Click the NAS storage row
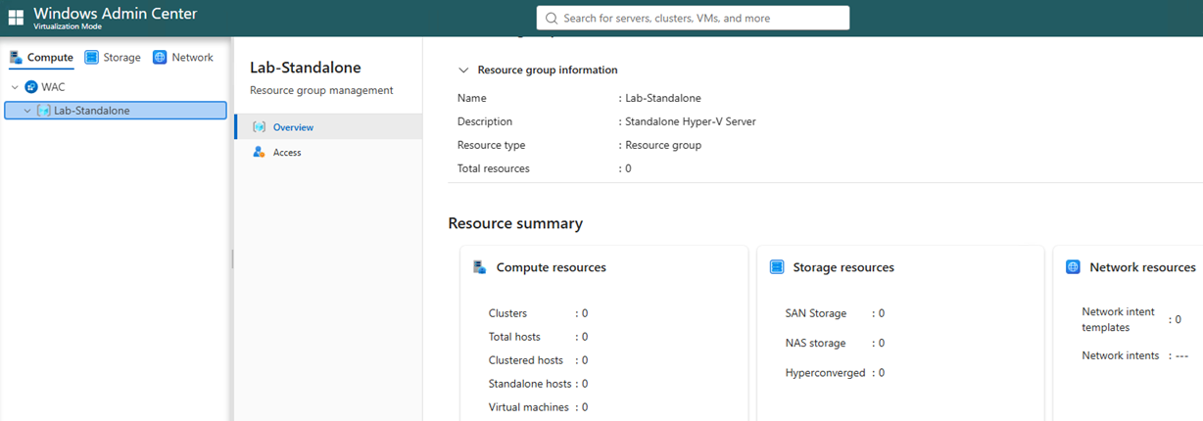 (835, 343)
